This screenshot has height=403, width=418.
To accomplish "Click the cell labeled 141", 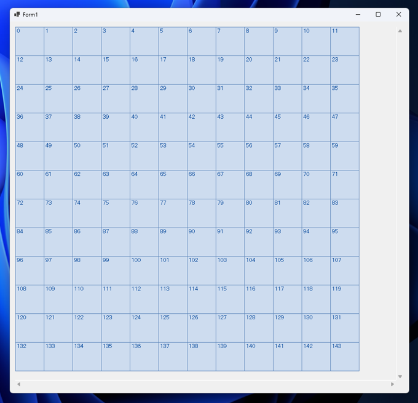I will (288, 357).
